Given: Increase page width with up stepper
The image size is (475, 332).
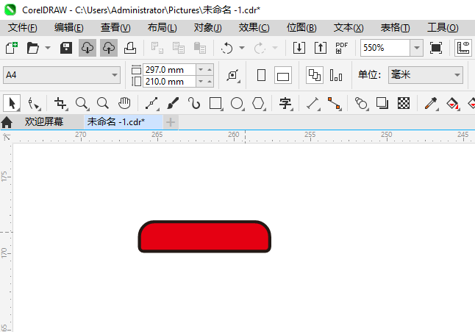Looking at the screenshot, I should click(x=210, y=70).
